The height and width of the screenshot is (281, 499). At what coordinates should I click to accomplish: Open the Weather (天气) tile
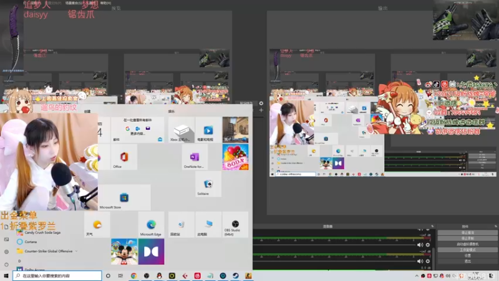(x=97, y=225)
